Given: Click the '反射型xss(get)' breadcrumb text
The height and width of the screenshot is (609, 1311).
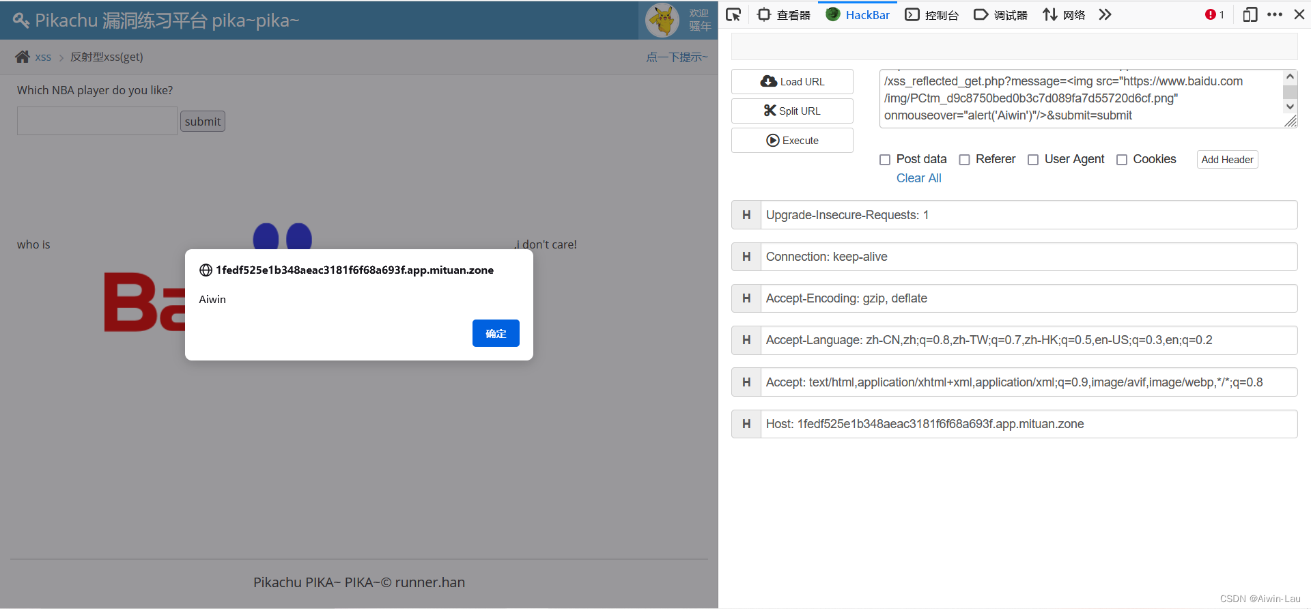Looking at the screenshot, I should tap(107, 57).
